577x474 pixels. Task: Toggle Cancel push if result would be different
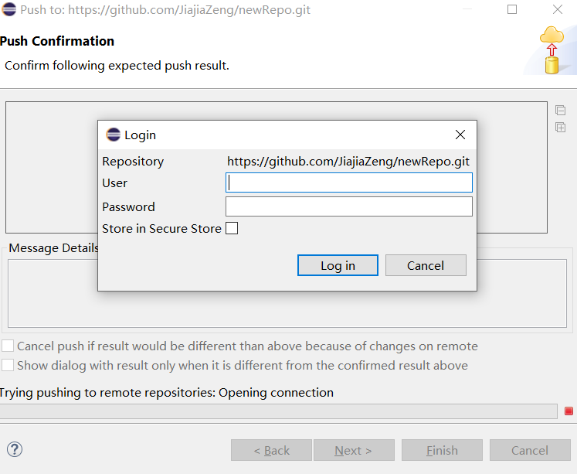pyautogui.click(x=8, y=346)
